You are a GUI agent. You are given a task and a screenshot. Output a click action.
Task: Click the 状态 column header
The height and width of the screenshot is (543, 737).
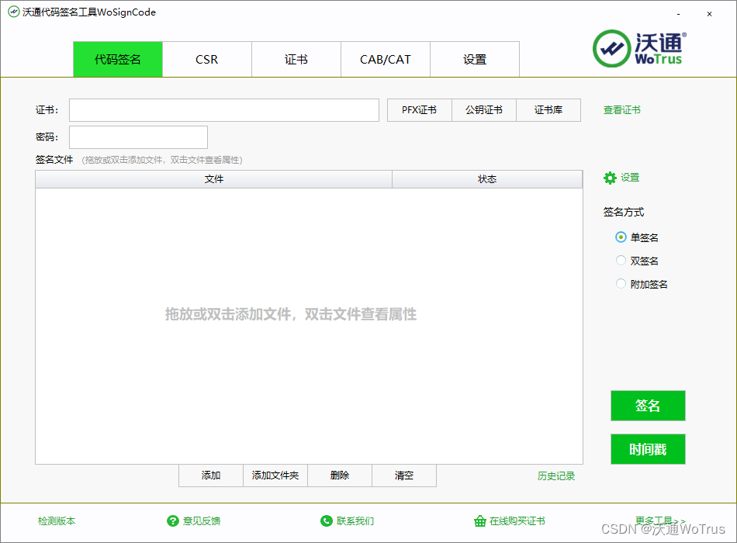[487, 179]
